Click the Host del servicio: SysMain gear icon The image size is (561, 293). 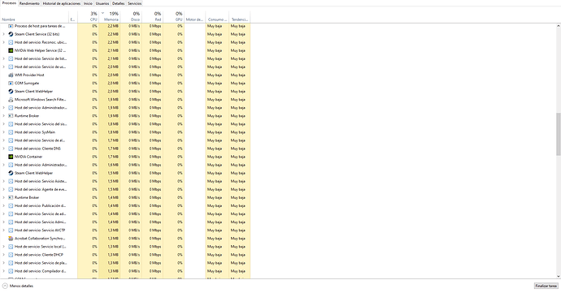(11, 132)
